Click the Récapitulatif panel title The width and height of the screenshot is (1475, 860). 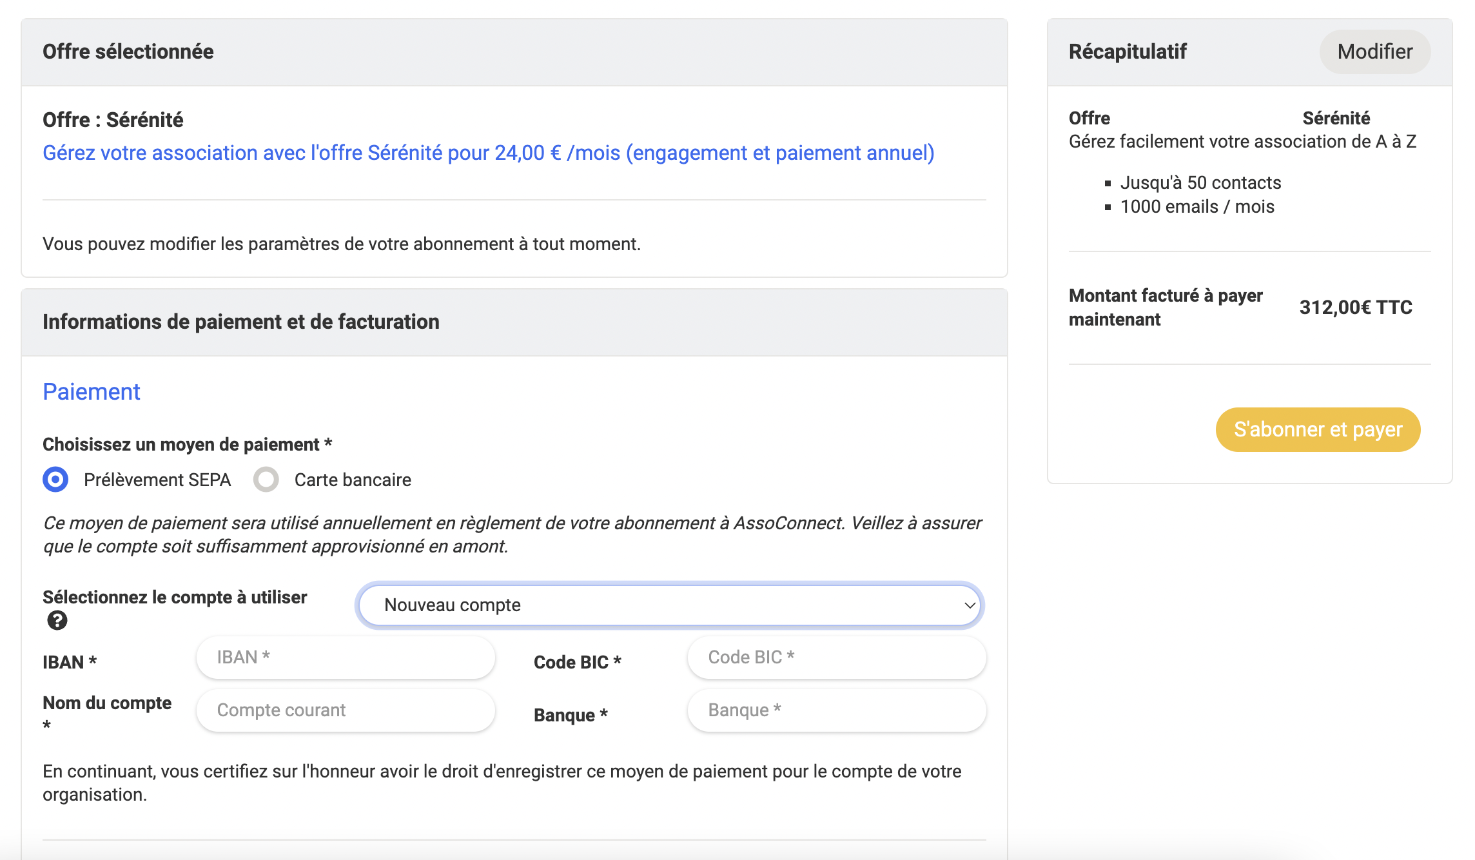pos(1128,52)
